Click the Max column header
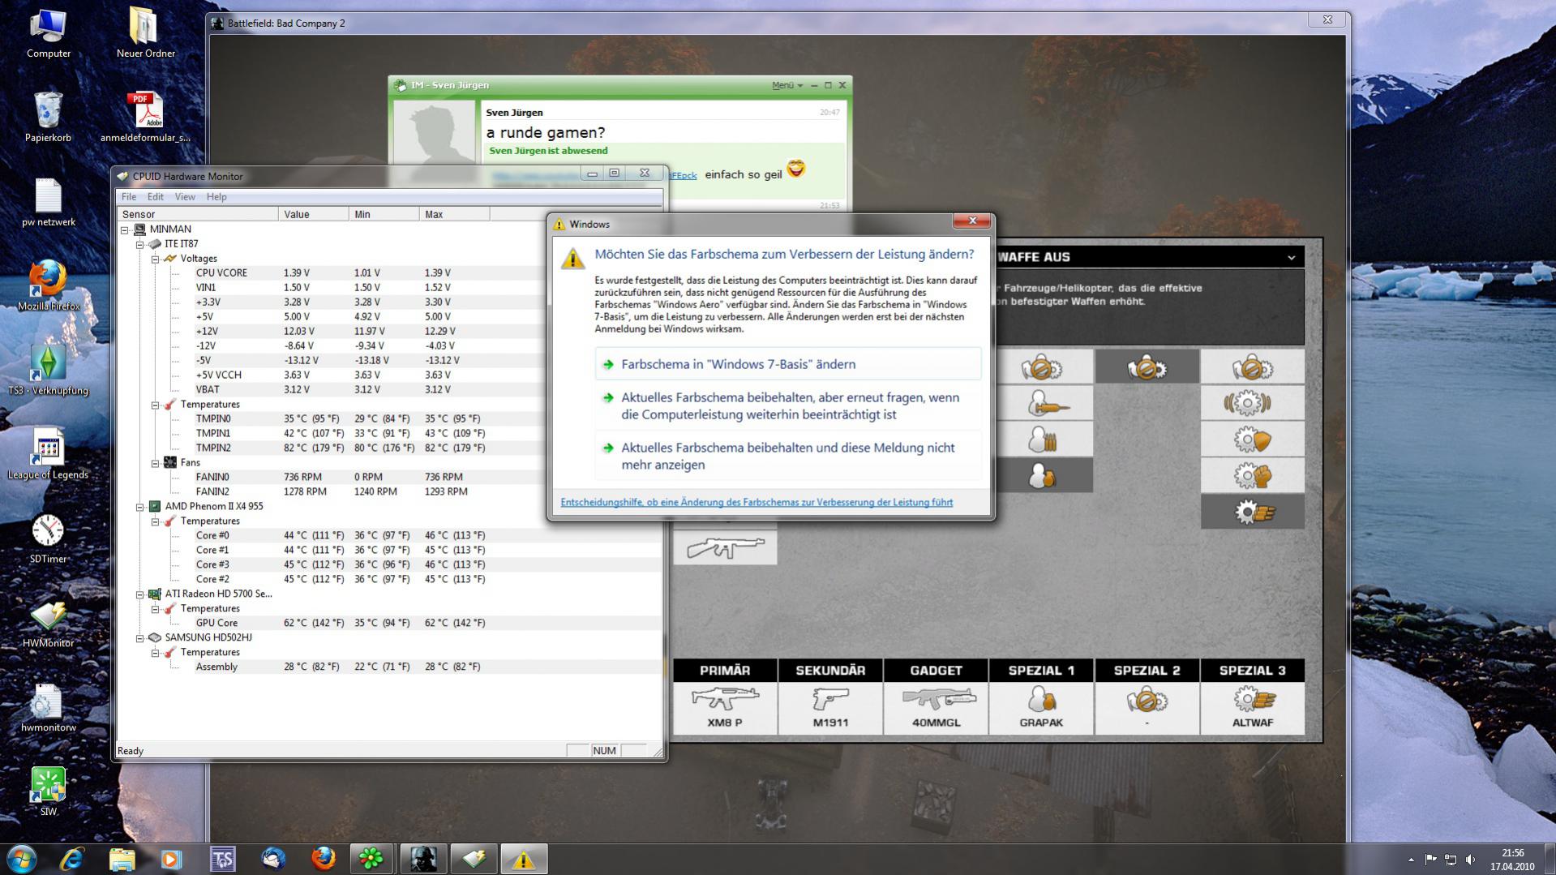Image resolution: width=1556 pixels, height=875 pixels. [454, 214]
